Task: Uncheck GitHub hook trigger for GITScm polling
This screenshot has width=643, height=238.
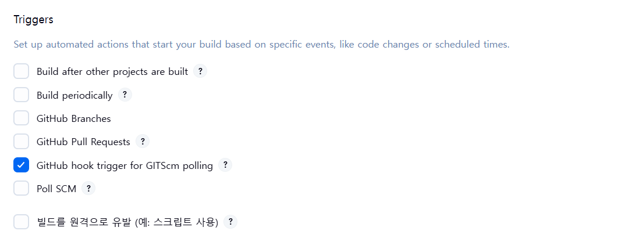Action: [x=22, y=165]
